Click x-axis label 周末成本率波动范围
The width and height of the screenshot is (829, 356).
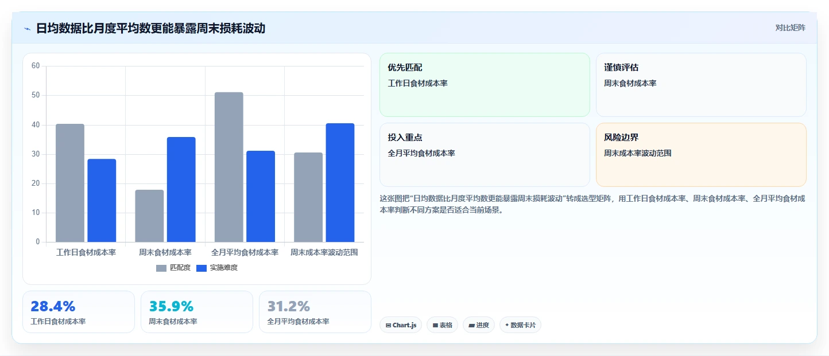tap(324, 252)
